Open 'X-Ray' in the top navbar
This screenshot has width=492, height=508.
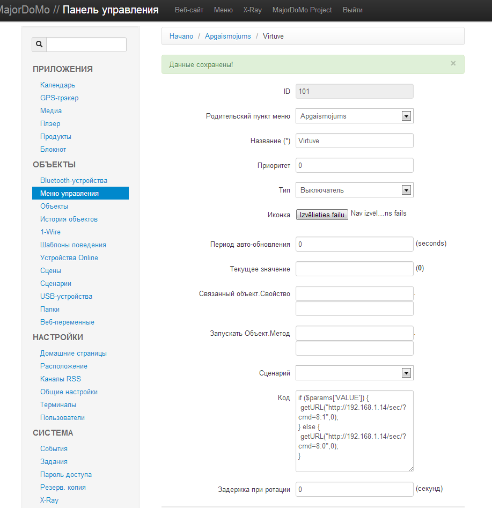(252, 10)
